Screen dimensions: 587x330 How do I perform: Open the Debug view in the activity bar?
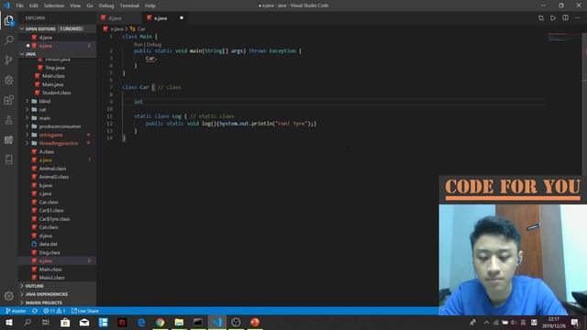(8, 80)
